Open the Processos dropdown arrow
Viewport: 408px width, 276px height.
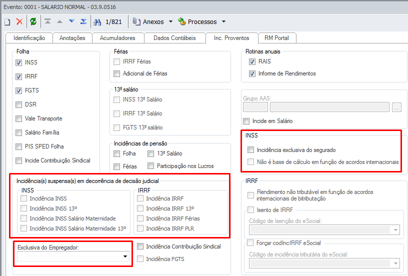point(224,21)
